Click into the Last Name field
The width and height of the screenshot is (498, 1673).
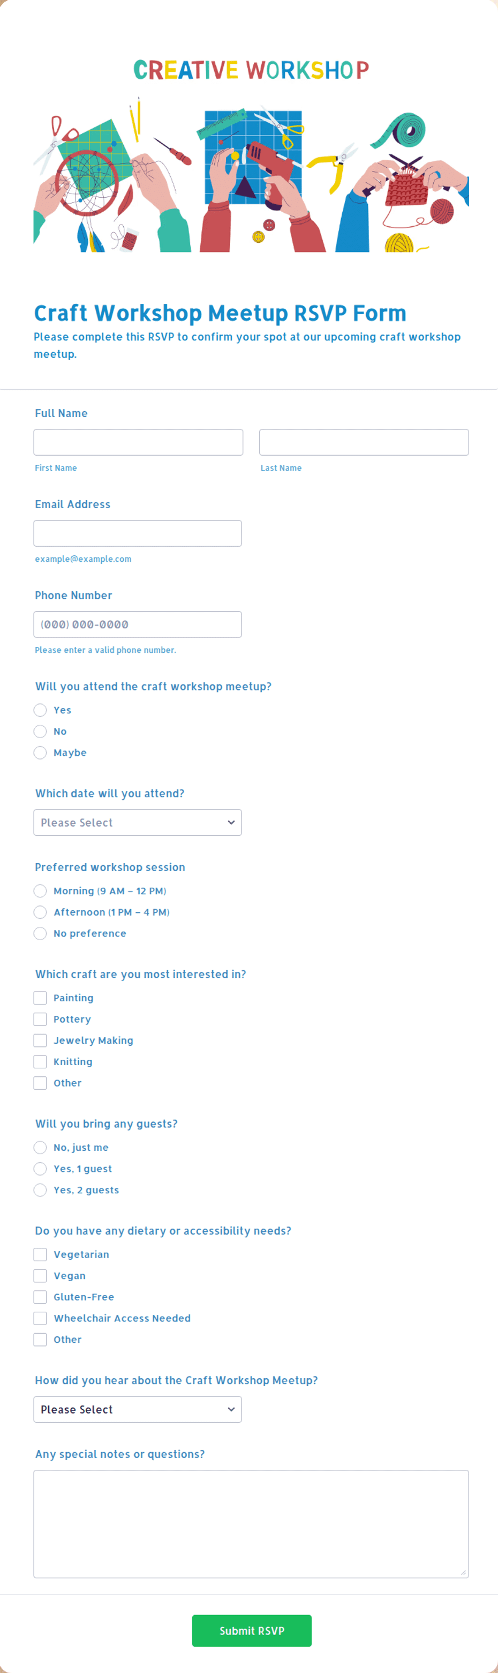point(364,442)
